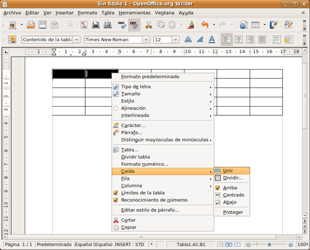
Task: Choose Unir from the Celda submenu
Action: click(228, 171)
